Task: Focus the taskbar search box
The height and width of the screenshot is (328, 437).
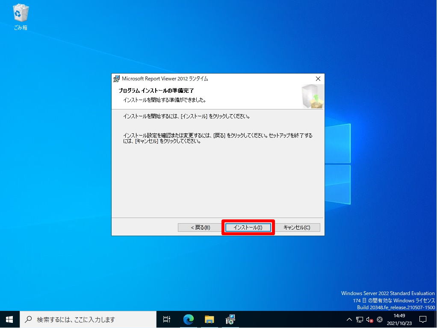Action: click(88, 319)
